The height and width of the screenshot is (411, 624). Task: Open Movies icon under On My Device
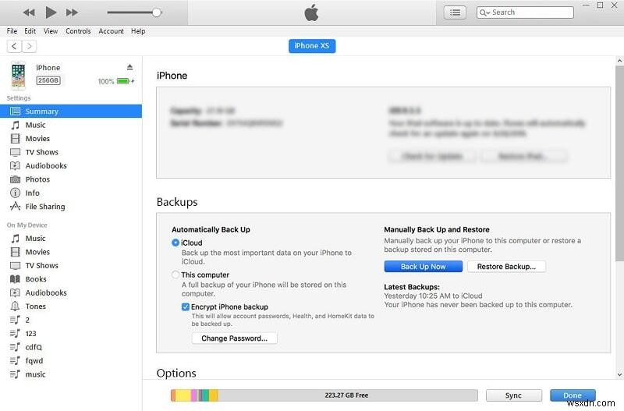15,252
